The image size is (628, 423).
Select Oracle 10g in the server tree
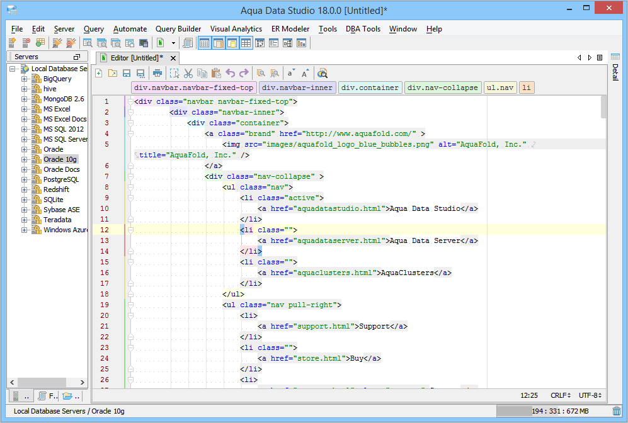click(60, 159)
